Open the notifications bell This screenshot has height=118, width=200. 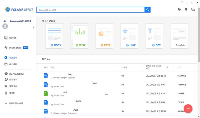(x=186, y=9)
